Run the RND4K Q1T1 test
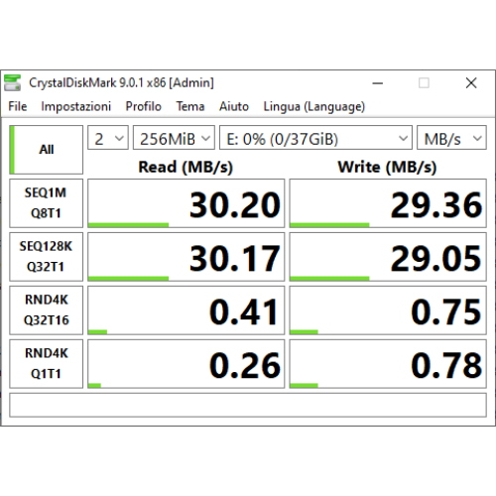The image size is (496, 496). coord(46,364)
